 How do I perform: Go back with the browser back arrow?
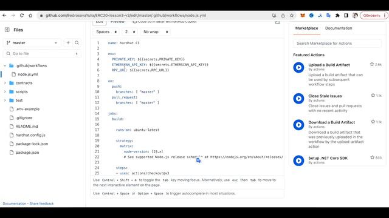pos(4,15)
